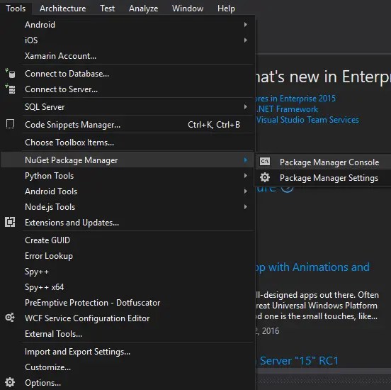Click the Package Manager Settings gear icon
The width and height of the screenshot is (391, 390).
click(265, 177)
